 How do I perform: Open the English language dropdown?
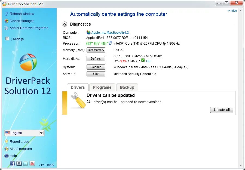(x=41, y=133)
